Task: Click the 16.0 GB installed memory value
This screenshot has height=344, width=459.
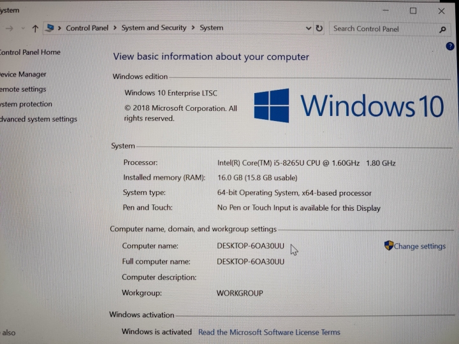Action: (x=257, y=178)
